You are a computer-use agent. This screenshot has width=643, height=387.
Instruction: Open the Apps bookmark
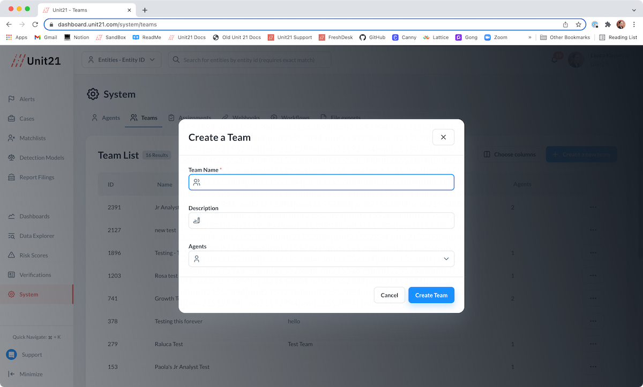tap(17, 37)
